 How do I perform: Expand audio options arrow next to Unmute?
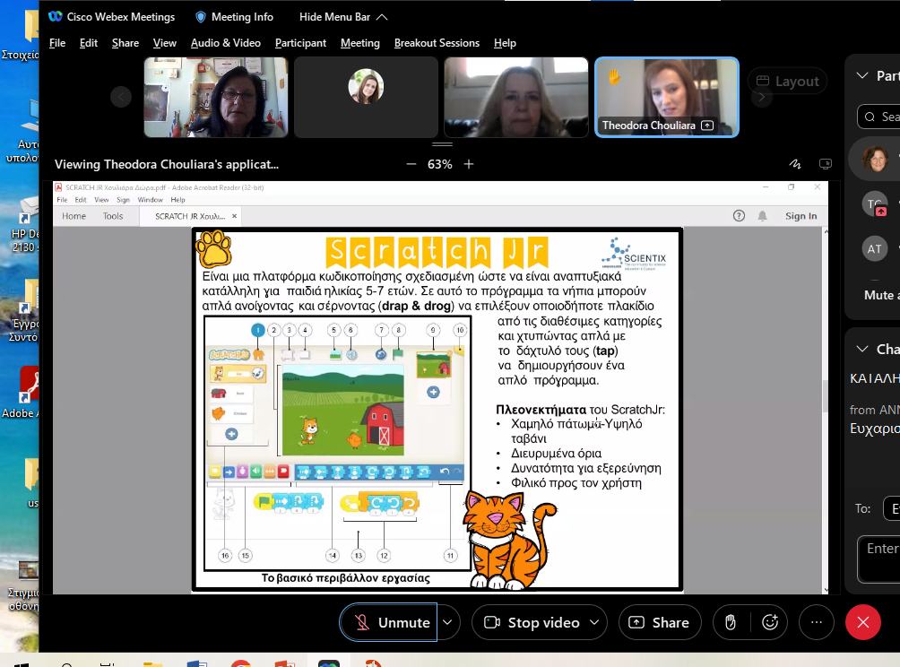(x=447, y=622)
